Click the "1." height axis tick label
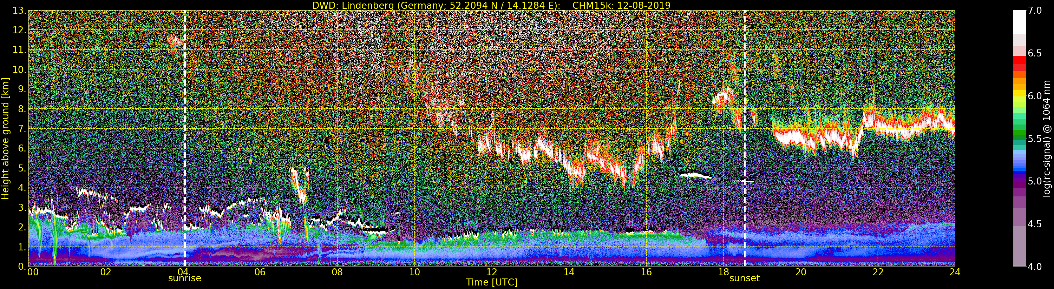Image resolution: width=1054 pixels, height=289 pixels. [x=21, y=247]
